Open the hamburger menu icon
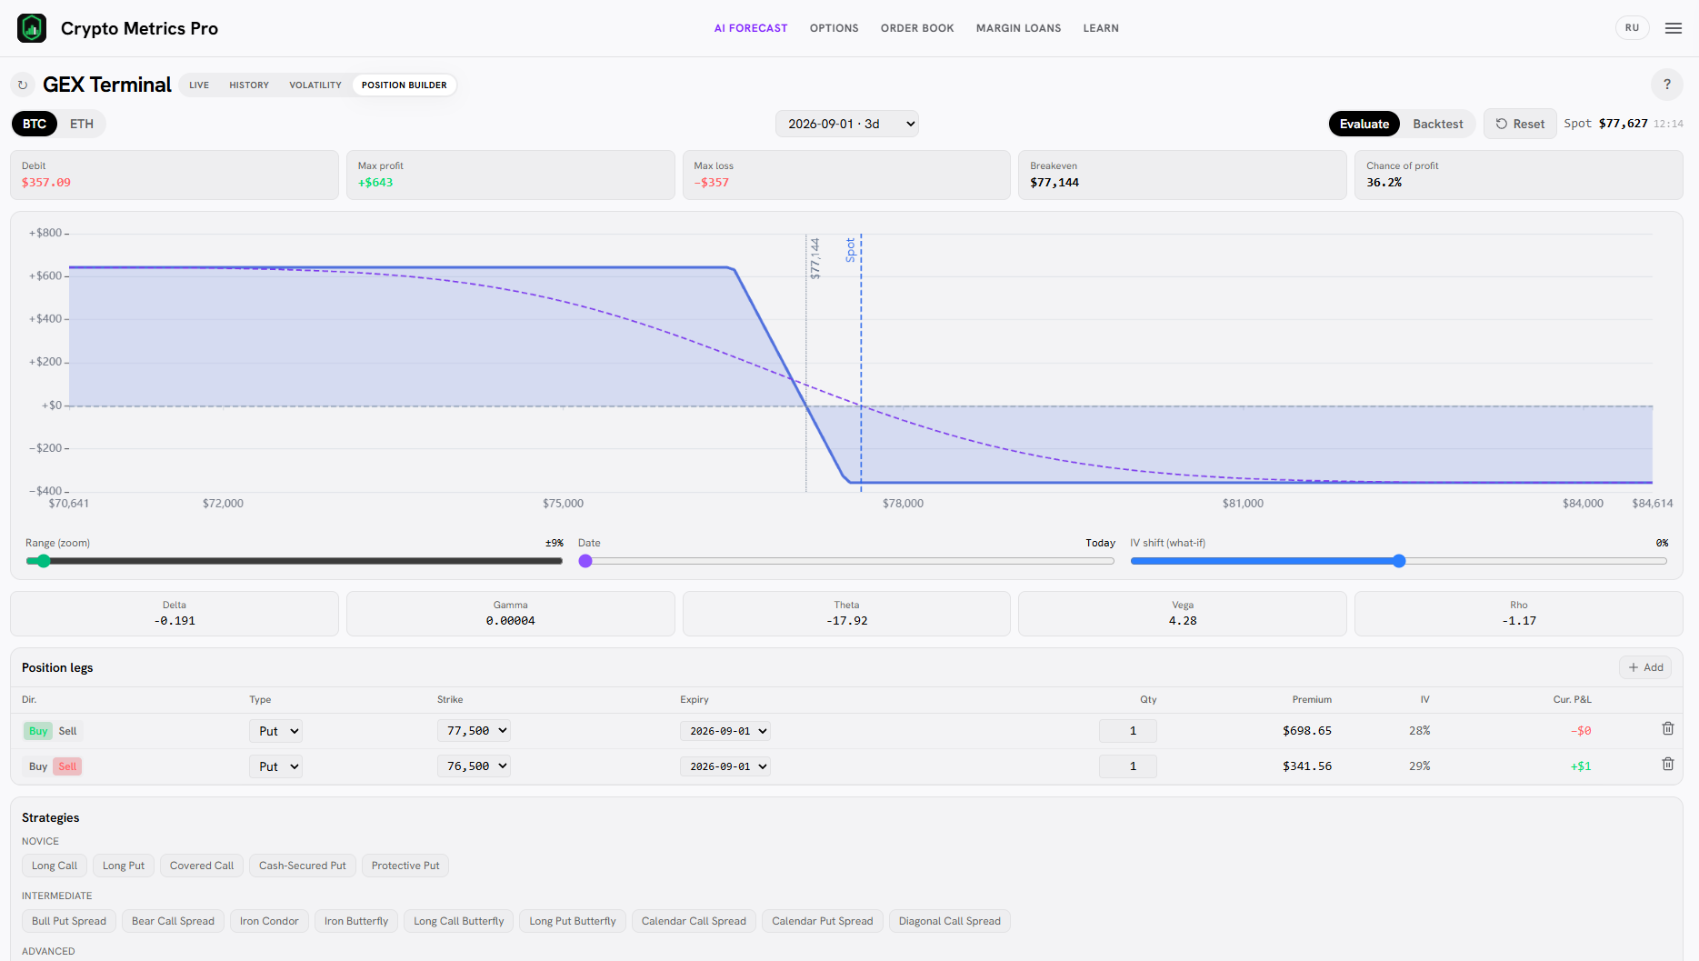 point(1674,28)
